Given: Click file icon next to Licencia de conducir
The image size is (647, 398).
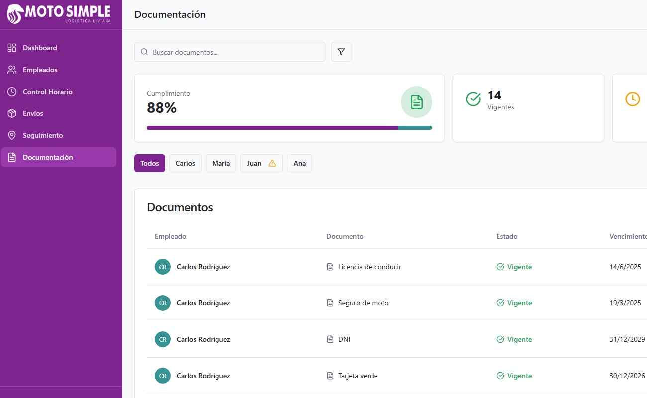Looking at the screenshot, I should [330, 267].
